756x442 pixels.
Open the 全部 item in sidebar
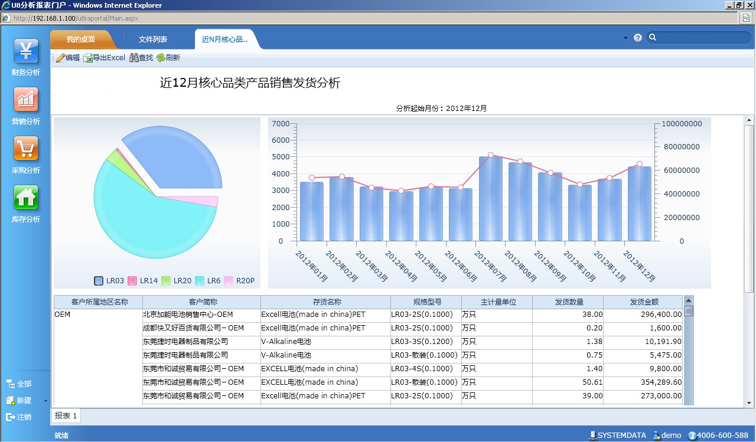coord(19,384)
